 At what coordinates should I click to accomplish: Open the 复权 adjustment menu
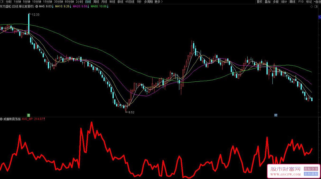click(259, 2)
